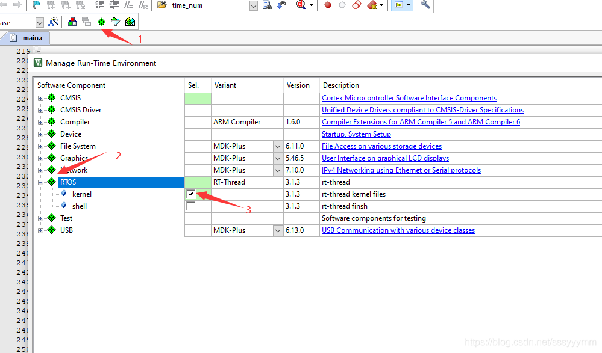602x353 pixels.
Task: Click Select Software Packs icon
Action: [x=116, y=22]
